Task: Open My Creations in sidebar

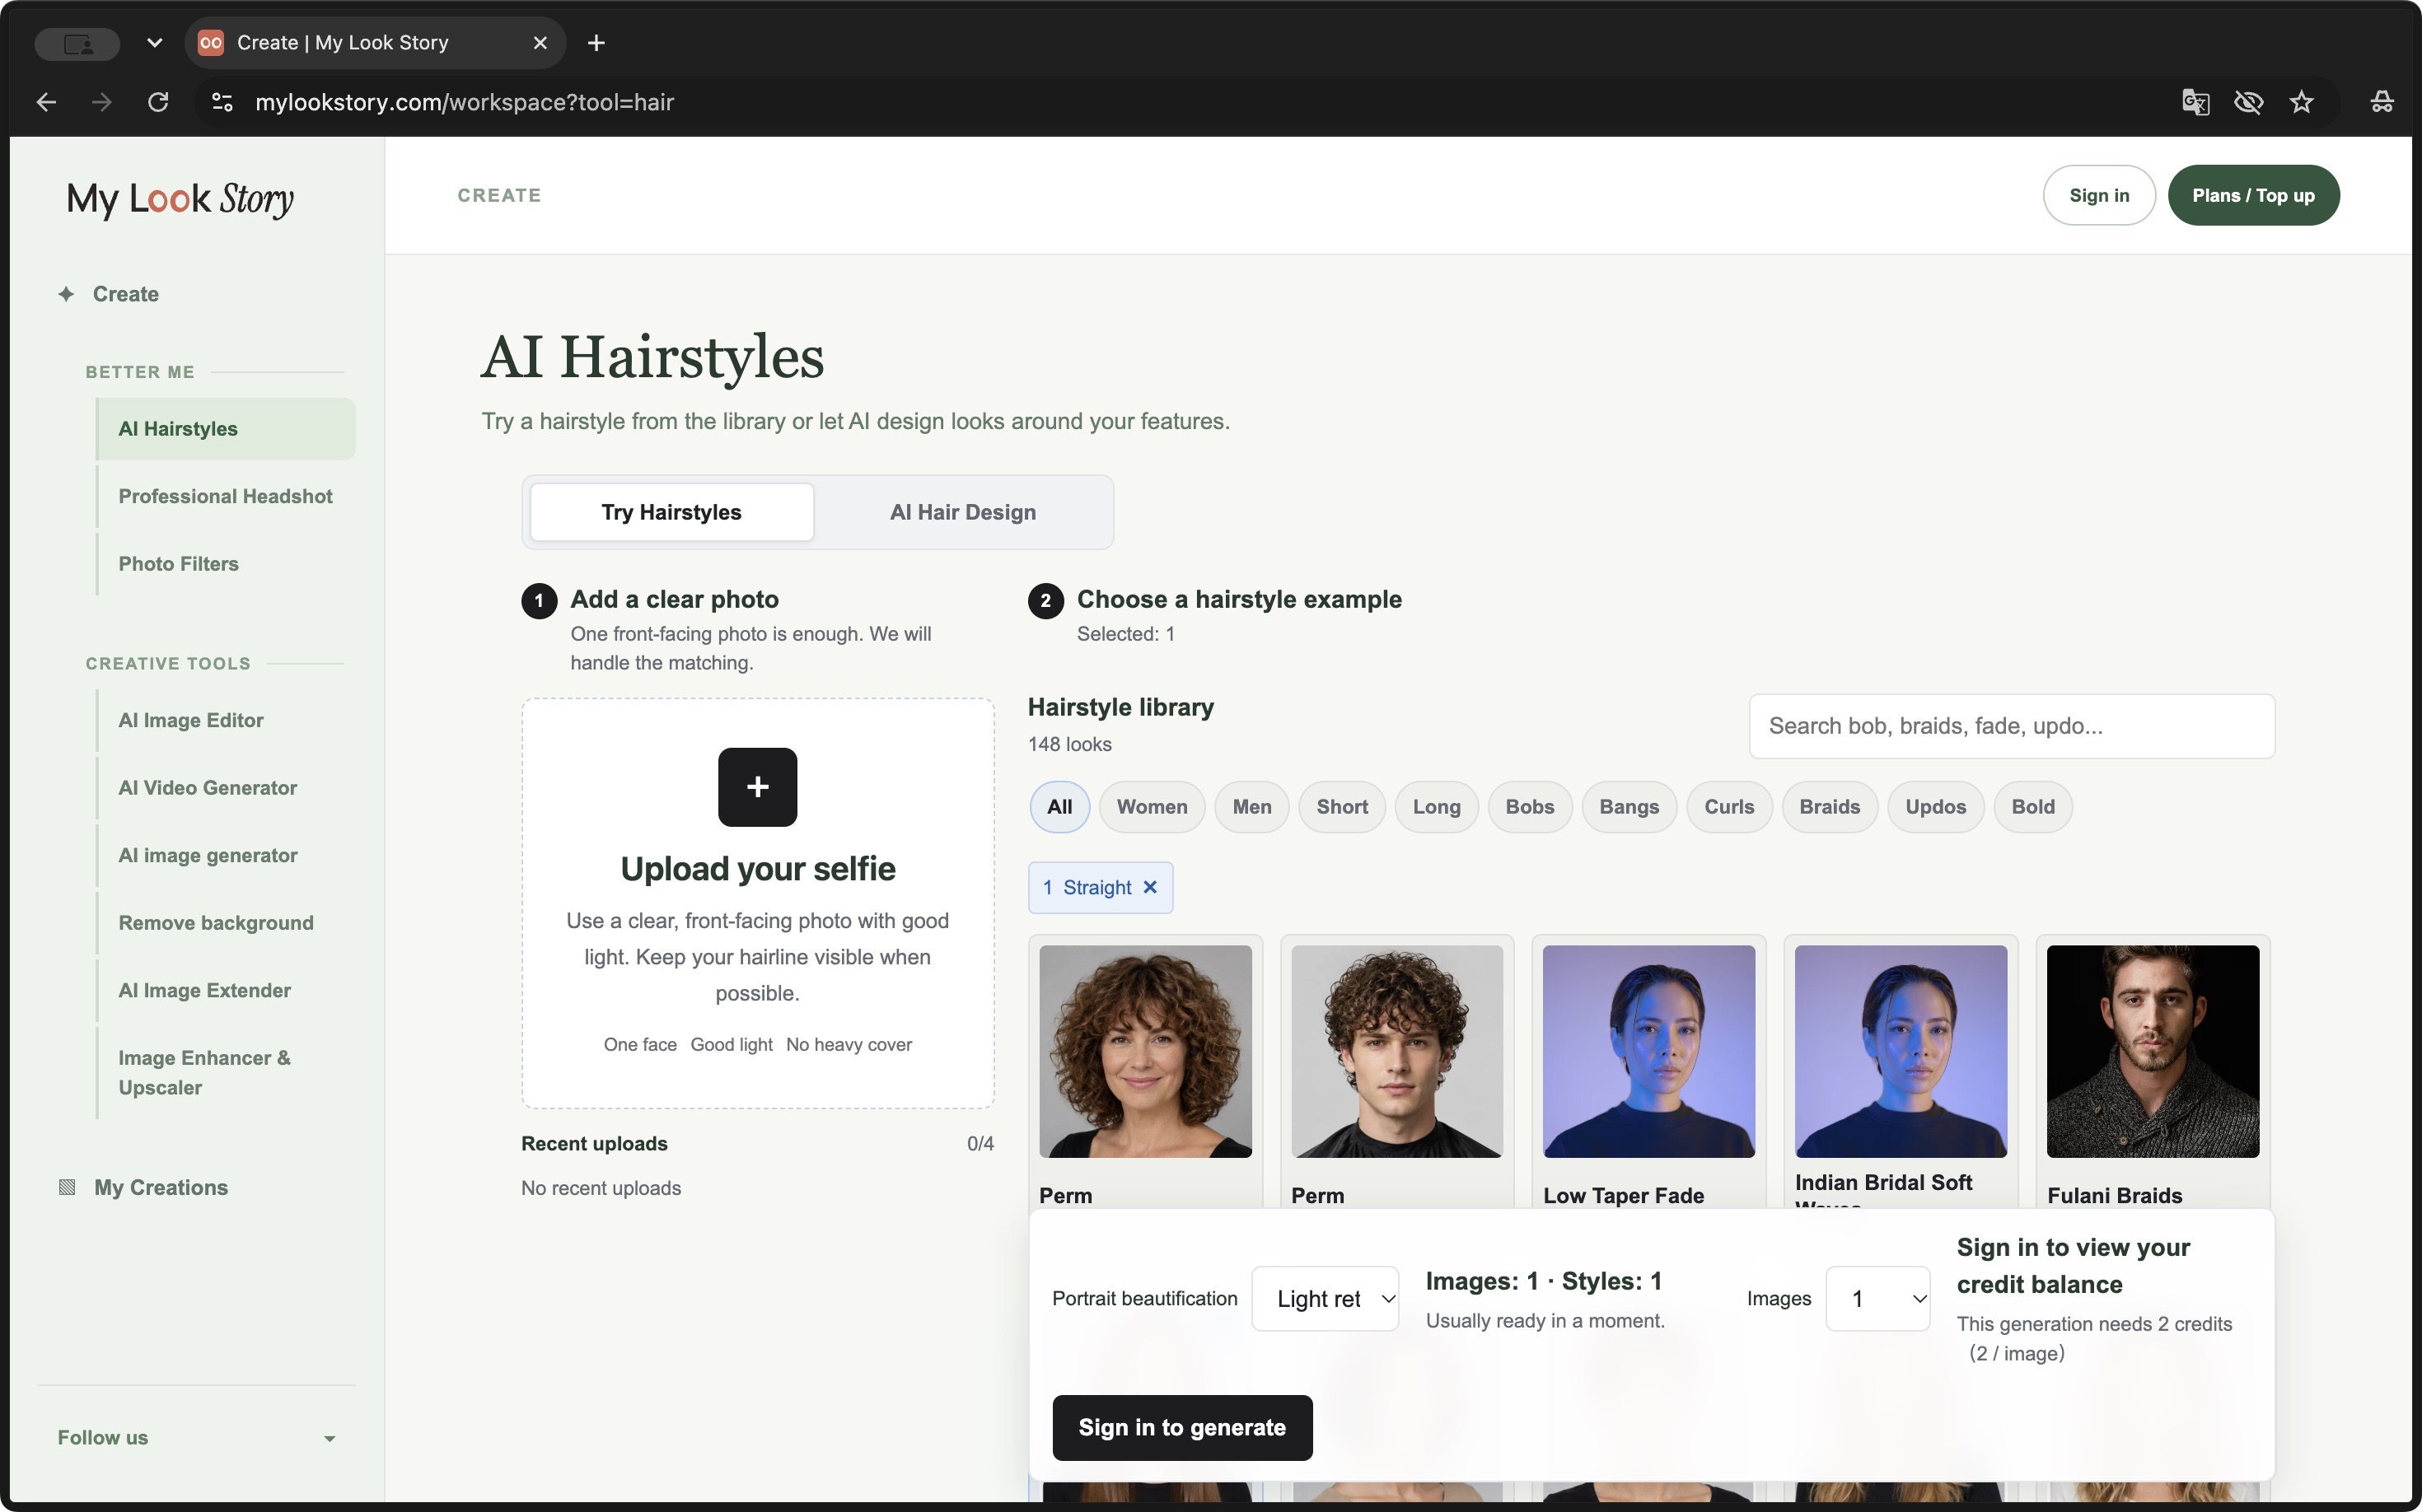Action: pyautogui.click(x=144, y=1187)
